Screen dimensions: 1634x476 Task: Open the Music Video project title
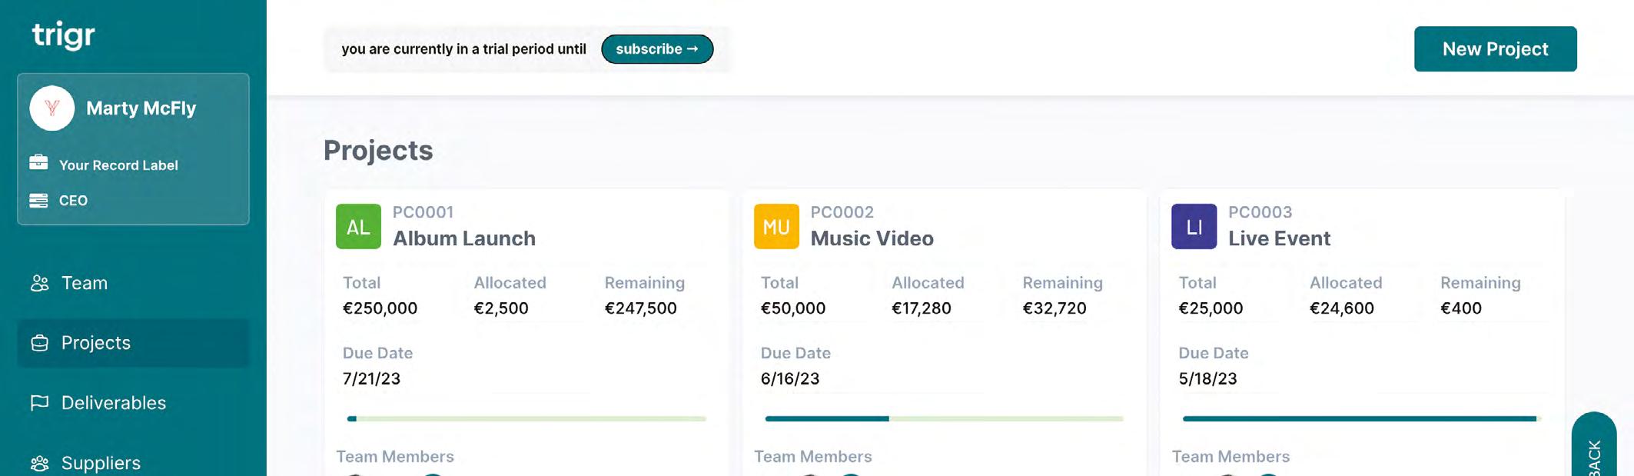click(x=872, y=238)
